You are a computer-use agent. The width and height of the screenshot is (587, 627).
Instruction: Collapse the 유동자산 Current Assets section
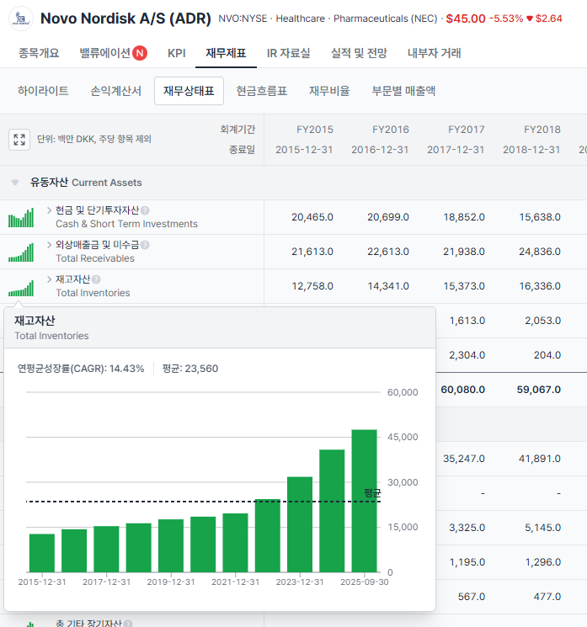coord(15,183)
